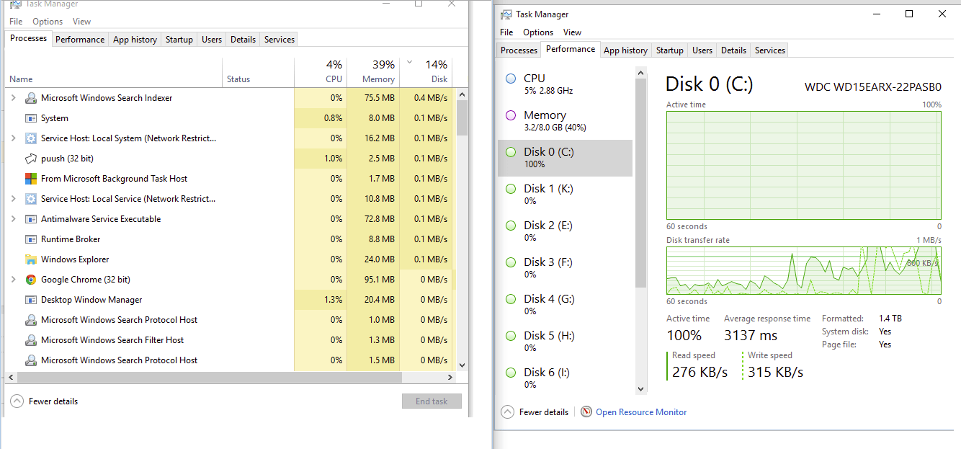Expand the Microsoft Windows Search Indexer row
The height and width of the screenshot is (449, 961).
tap(14, 98)
